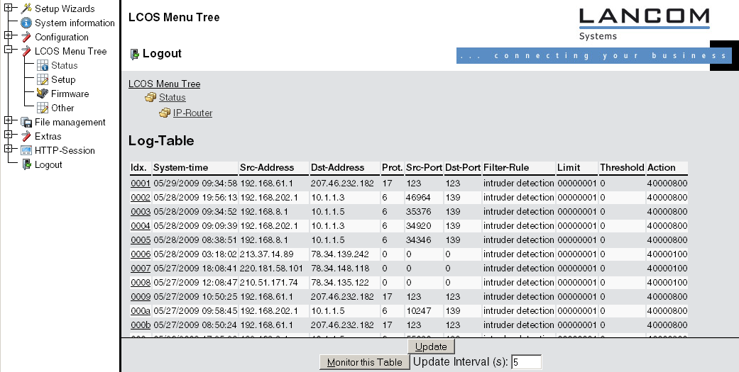Expand the Extras tree node
The image size is (739, 372).
pyautogui.click(x=8, y=135)
